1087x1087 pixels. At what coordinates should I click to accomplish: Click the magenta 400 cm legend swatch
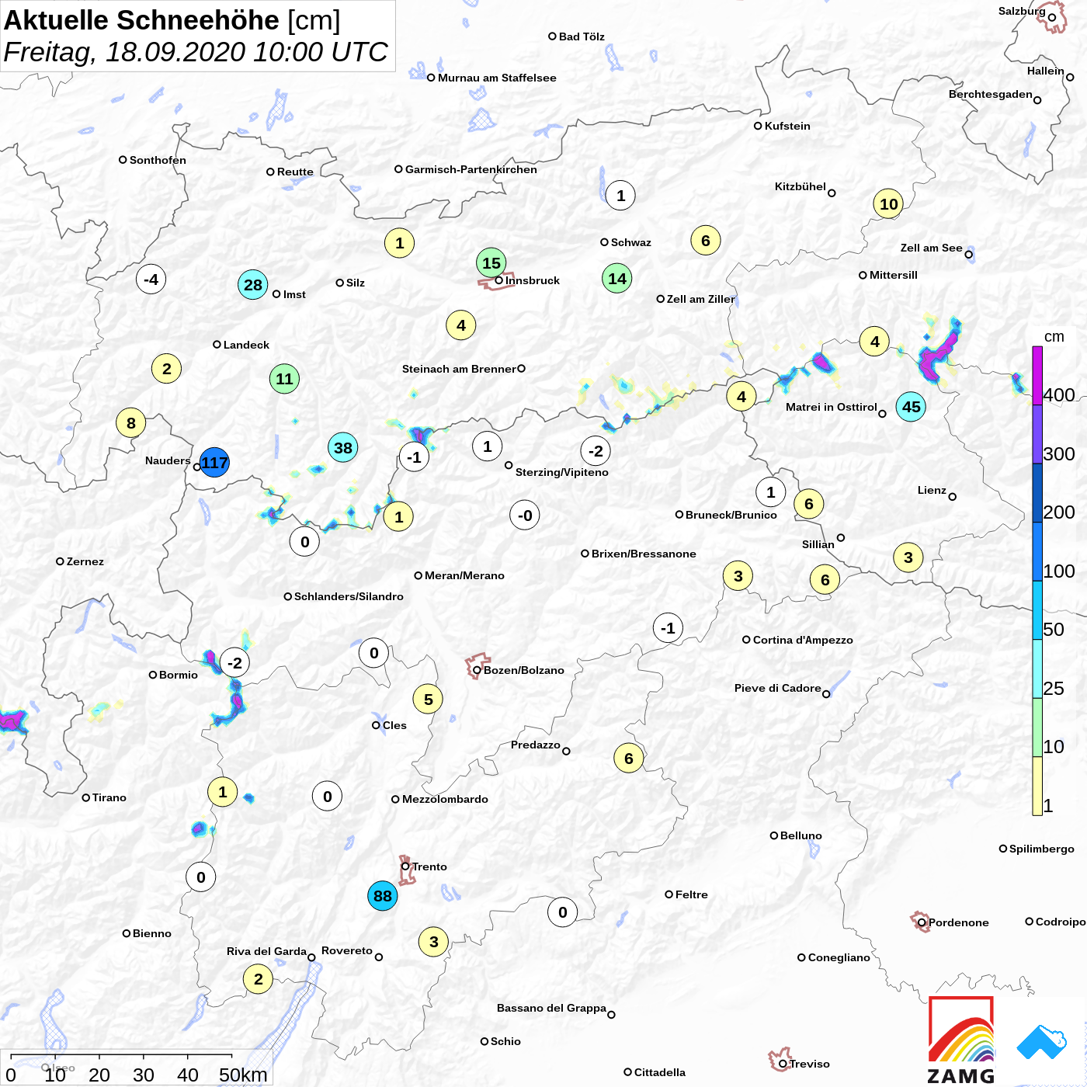[x=1037, y=376]
